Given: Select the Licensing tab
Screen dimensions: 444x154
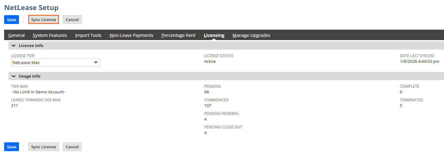Looking at the screenshot, I should coord(214,35).
